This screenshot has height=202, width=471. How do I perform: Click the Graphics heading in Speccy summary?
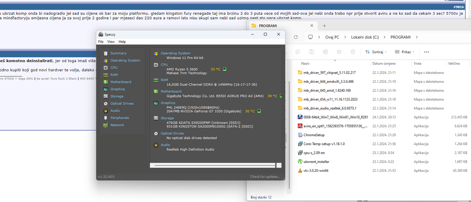[x=168, y=103]
